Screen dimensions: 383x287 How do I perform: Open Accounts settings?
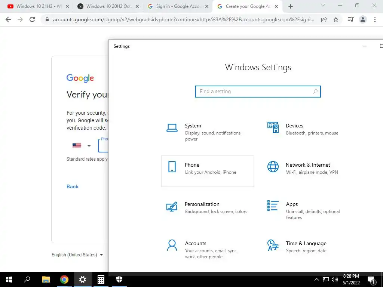pos(207,250)
